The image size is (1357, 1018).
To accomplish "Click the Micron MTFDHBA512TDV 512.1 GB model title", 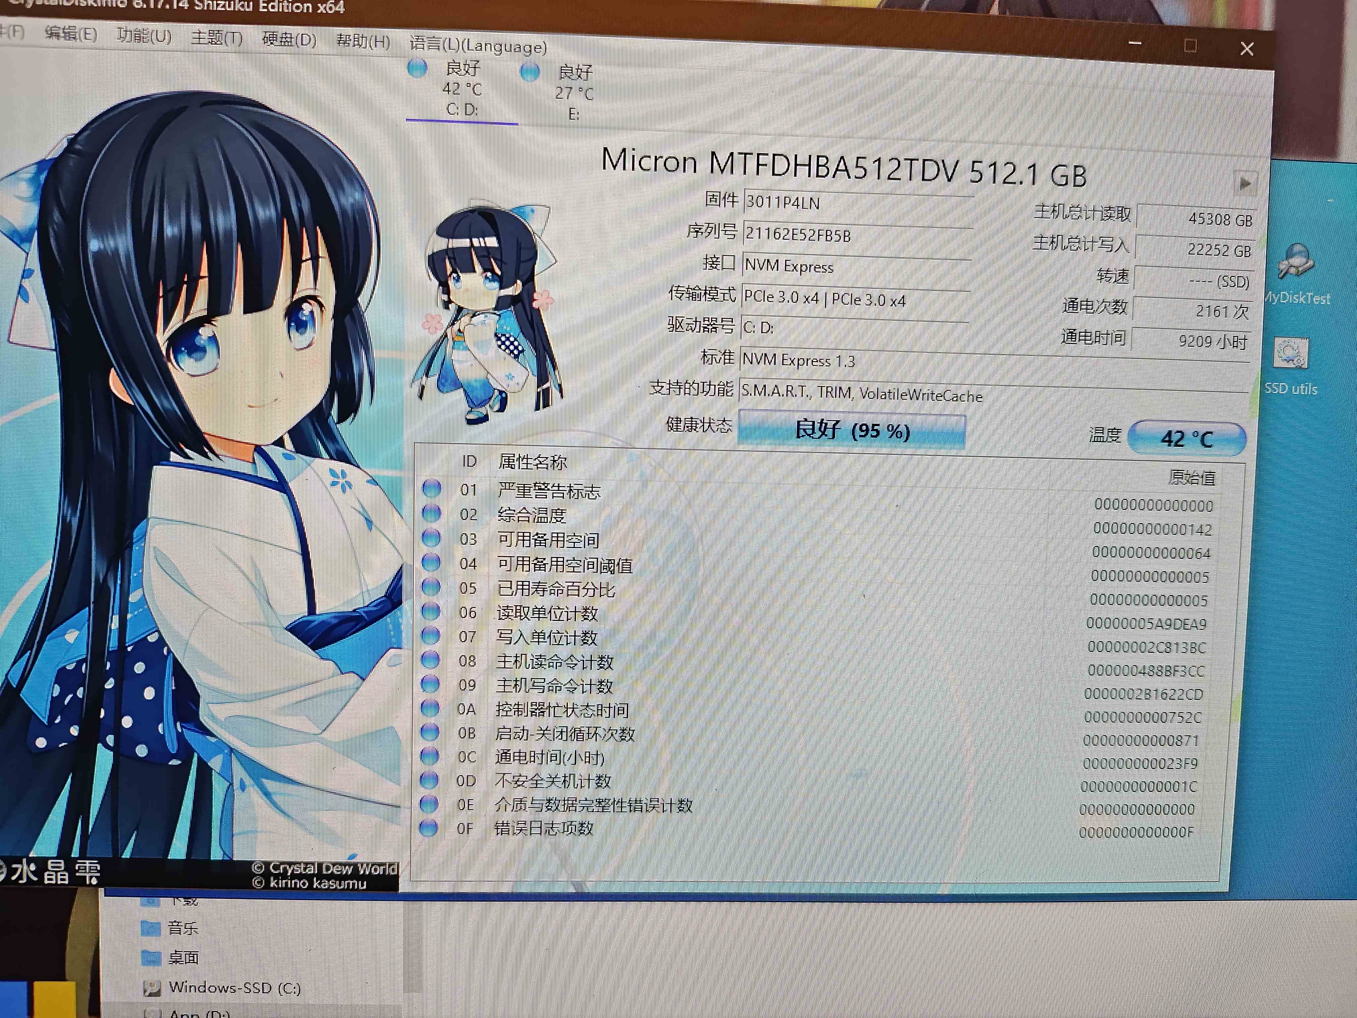I will [x=844, y=167].
